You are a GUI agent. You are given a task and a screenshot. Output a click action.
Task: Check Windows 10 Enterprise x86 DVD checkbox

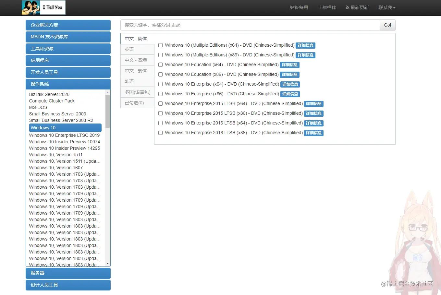[x=160, y=94]
